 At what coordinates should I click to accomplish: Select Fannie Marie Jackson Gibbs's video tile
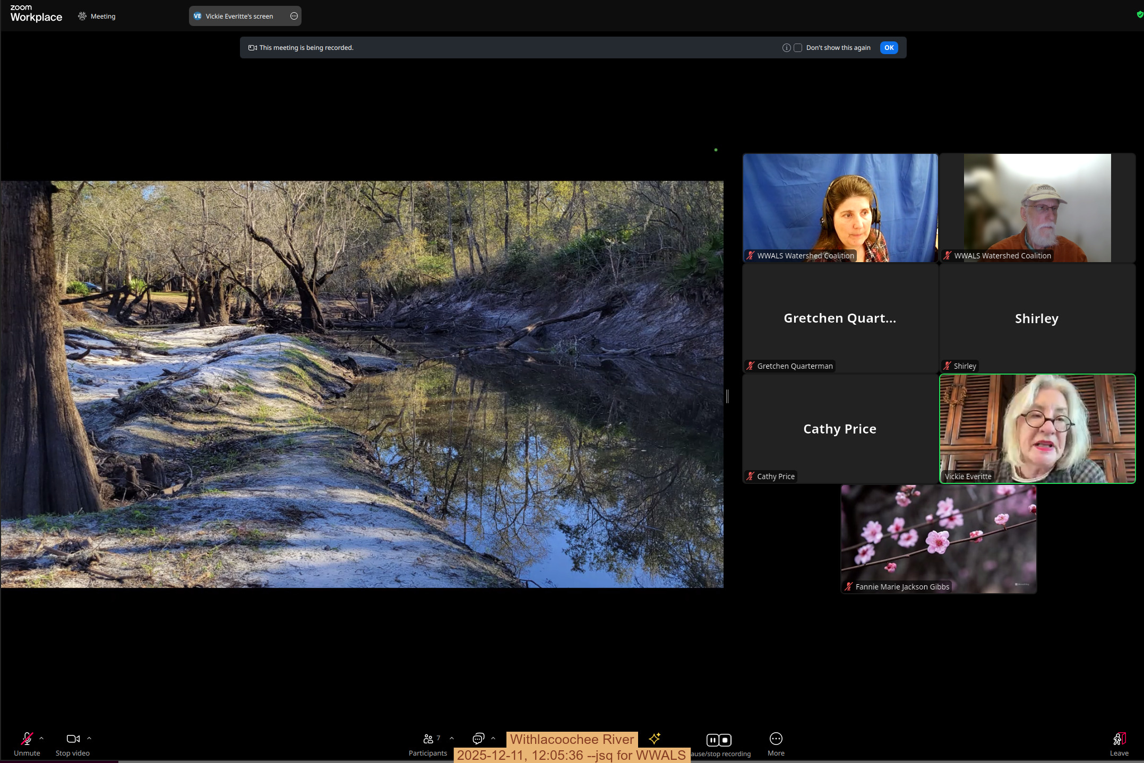click(x=939, y=539)
